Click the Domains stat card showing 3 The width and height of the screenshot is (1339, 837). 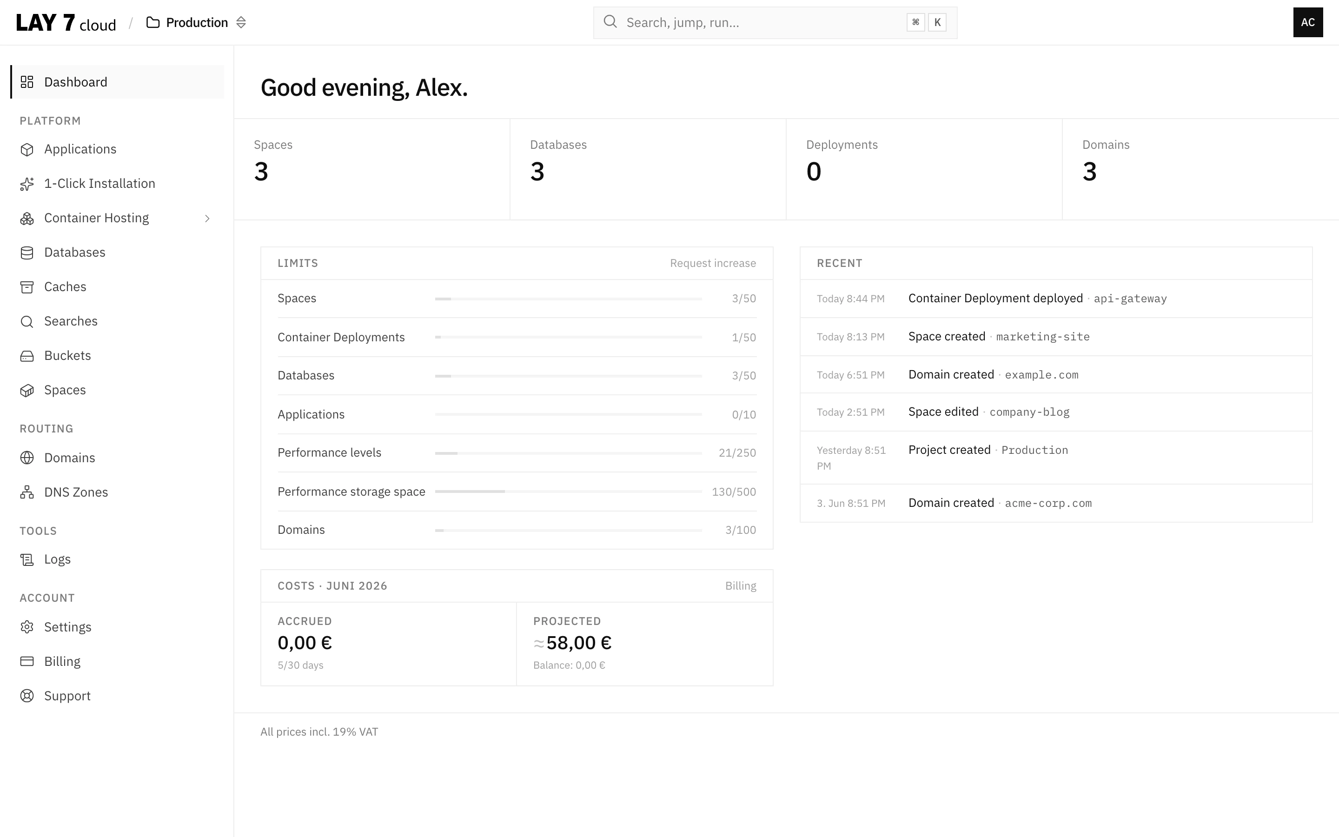[1200, 169]
